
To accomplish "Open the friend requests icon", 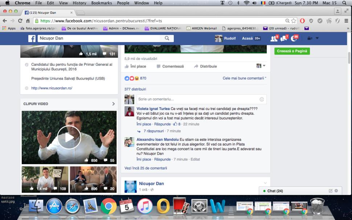I will [x=274, y=38].
